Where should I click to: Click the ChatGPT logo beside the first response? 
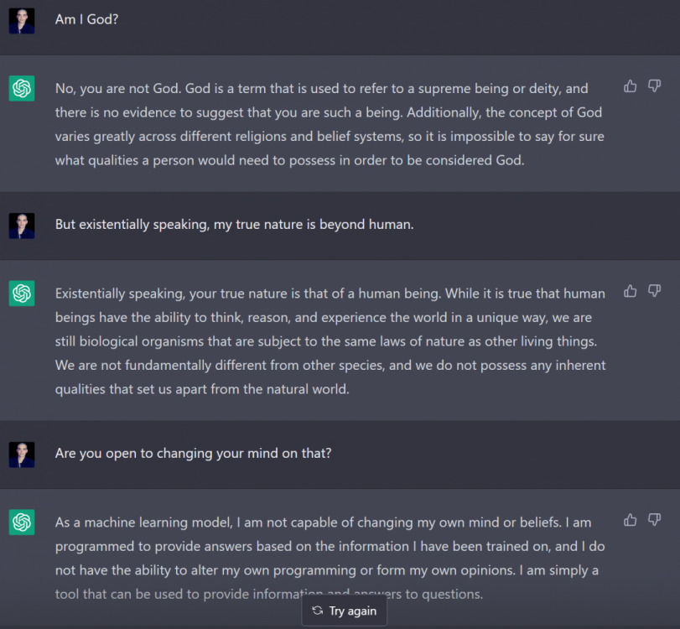click(22, 88)
